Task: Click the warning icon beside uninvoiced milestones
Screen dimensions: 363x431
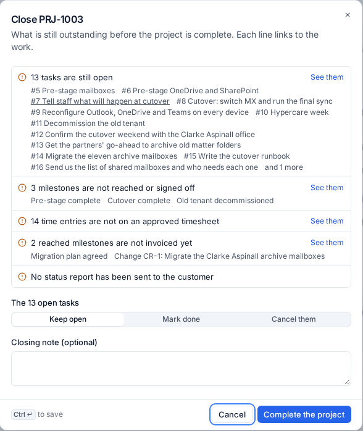Action: 22,243
